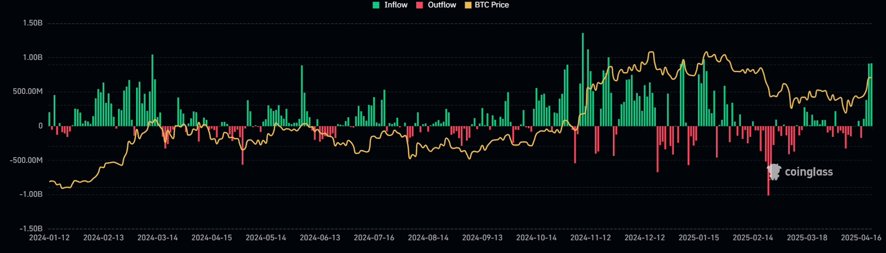This screenshot has width=886, height=253.
Task: Click the 2024-01-12 date label on x-axis
Action: [49, 238]
